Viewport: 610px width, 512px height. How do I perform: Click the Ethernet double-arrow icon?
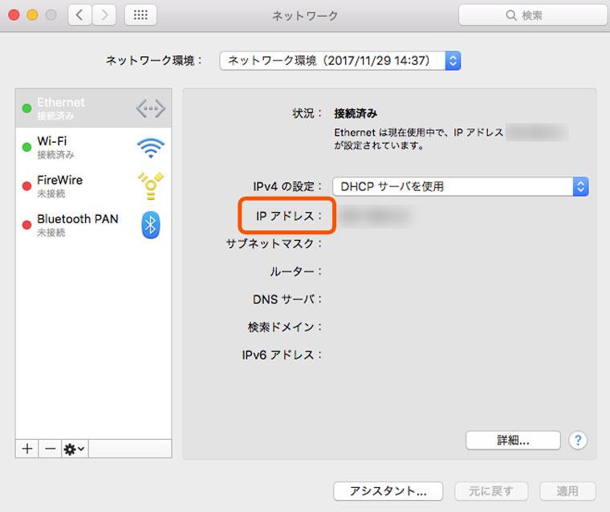tap(150, 108)
